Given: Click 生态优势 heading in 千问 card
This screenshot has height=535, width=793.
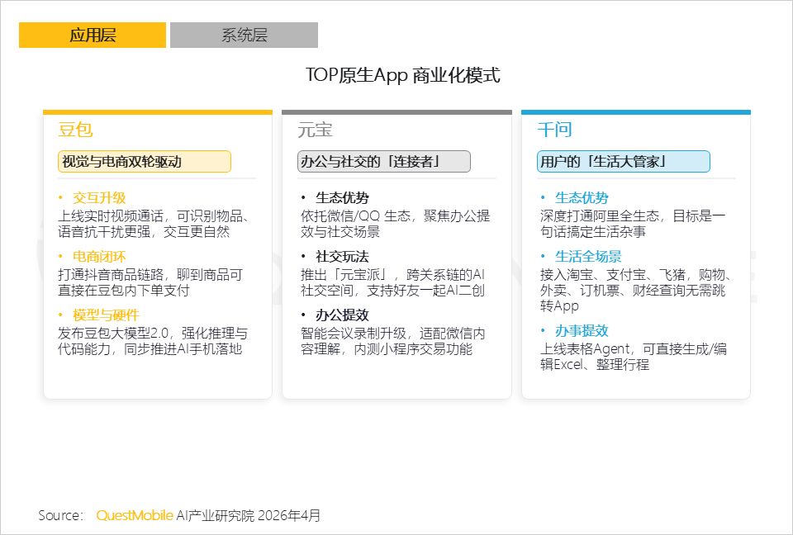Looking at the screenshot, I should tap(582, 197).
